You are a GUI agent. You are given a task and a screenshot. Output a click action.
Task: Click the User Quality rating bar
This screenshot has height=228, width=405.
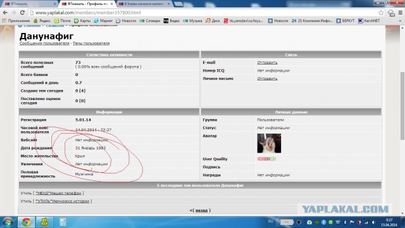(x=266, y=159)
